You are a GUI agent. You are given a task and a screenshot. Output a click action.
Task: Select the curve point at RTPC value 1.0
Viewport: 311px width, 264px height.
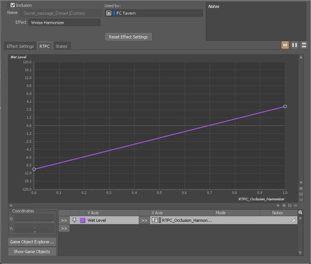(x=285, y=107)
